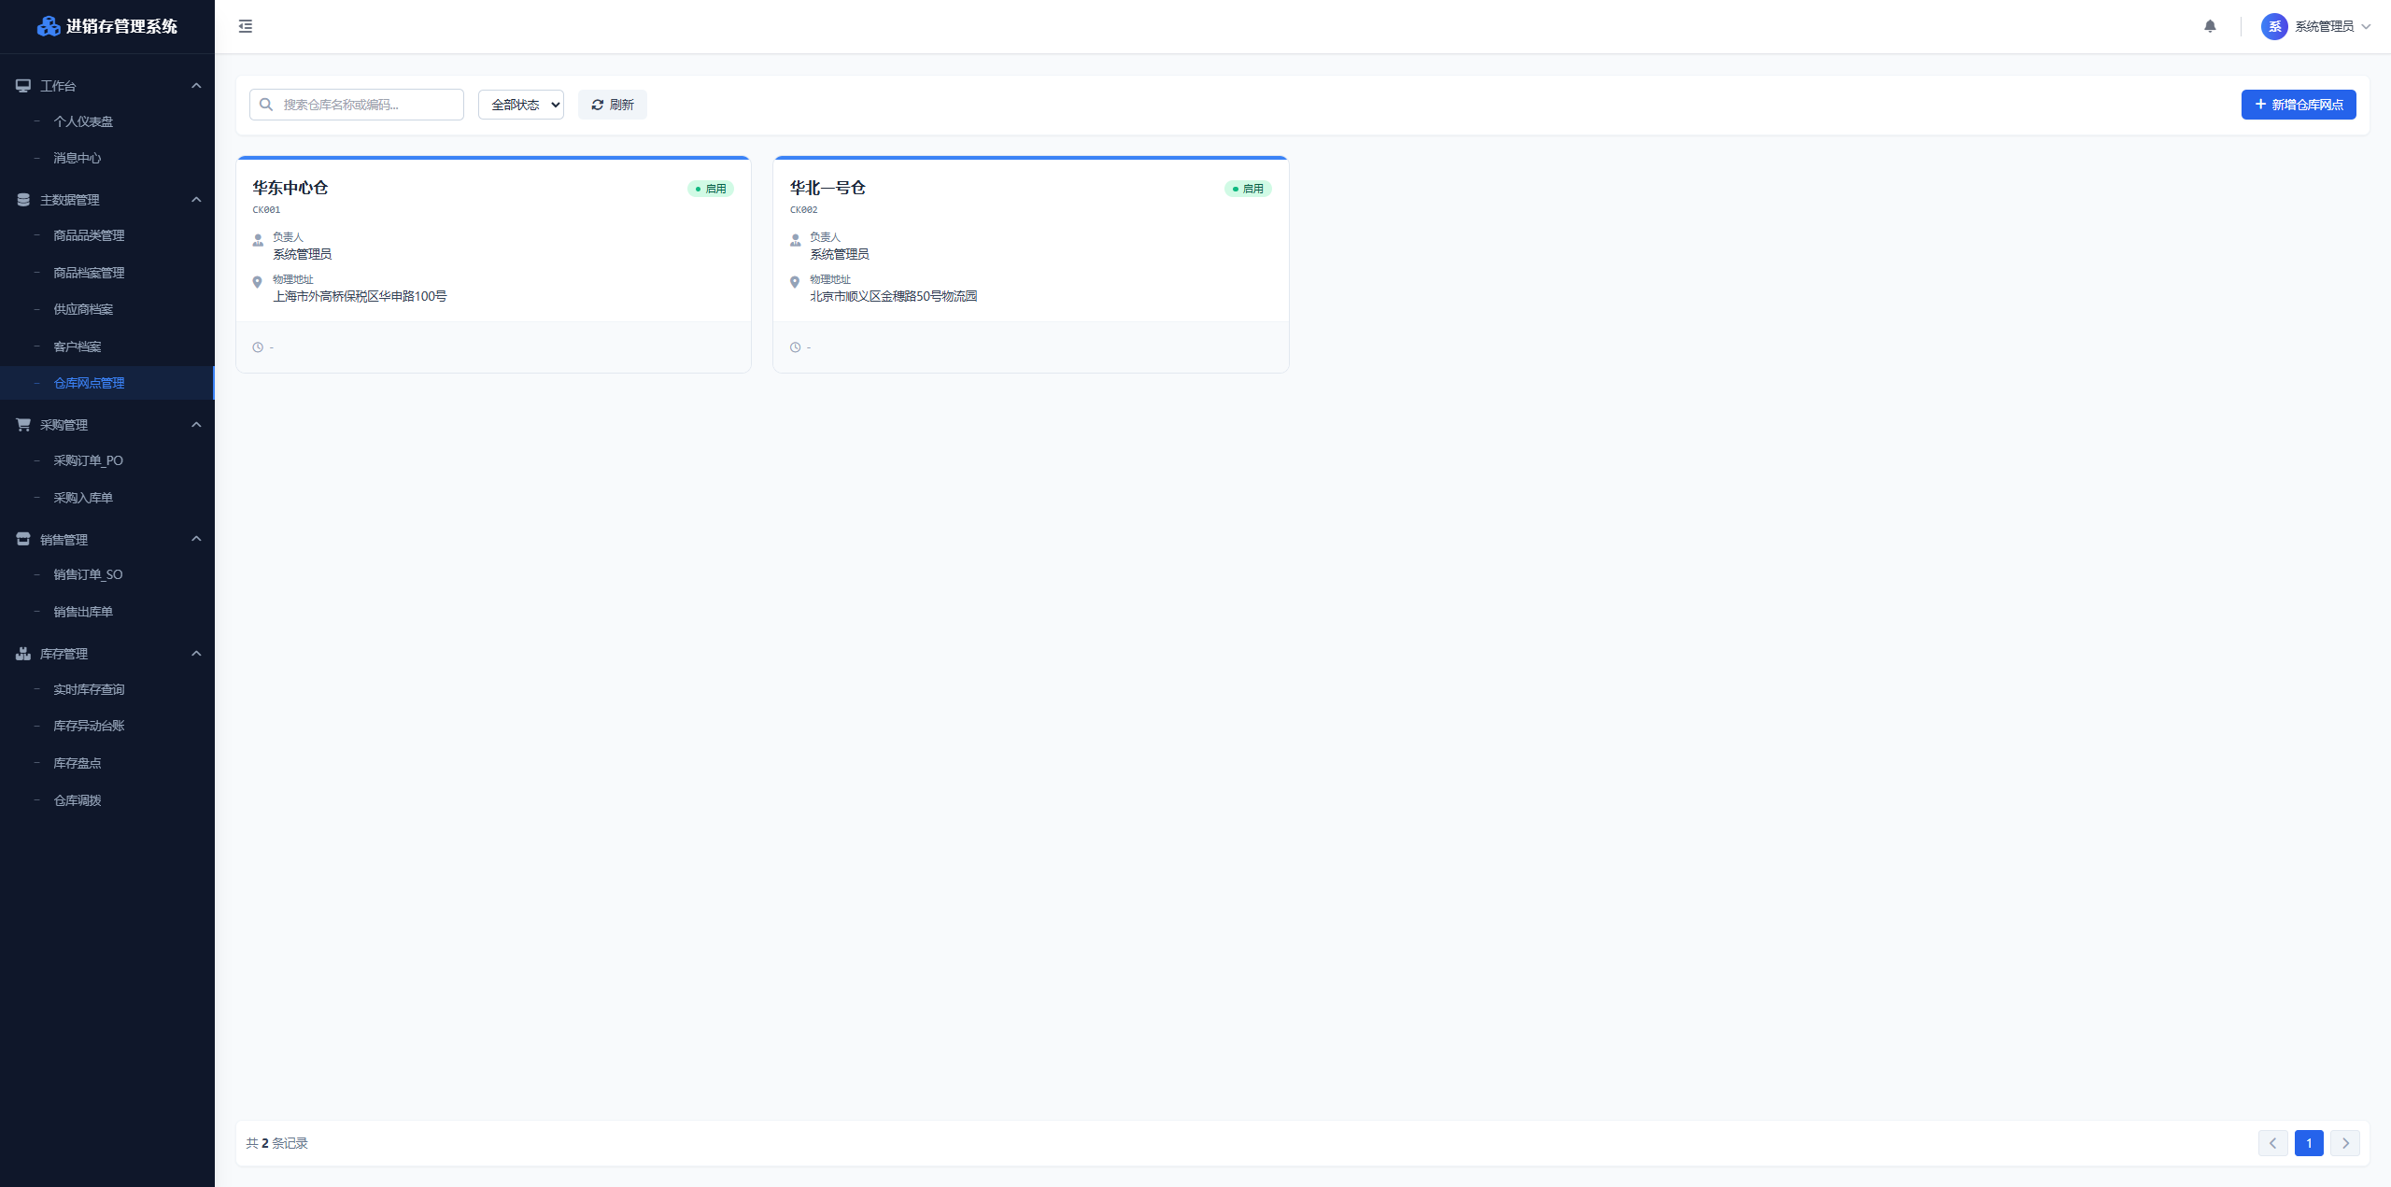Go to the next page arrow in pagination
The width and height of the screenshot is (2391, 1187).
pos(2345,1143)
